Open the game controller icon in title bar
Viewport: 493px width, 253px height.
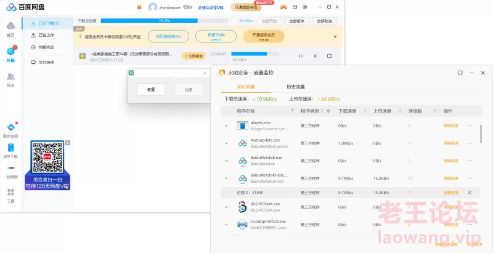point(283,7)
